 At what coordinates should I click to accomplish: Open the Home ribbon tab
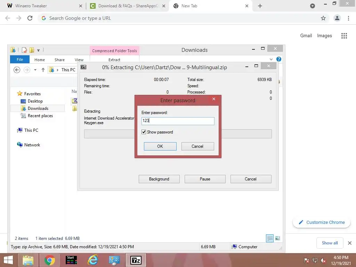pos(40,60)
